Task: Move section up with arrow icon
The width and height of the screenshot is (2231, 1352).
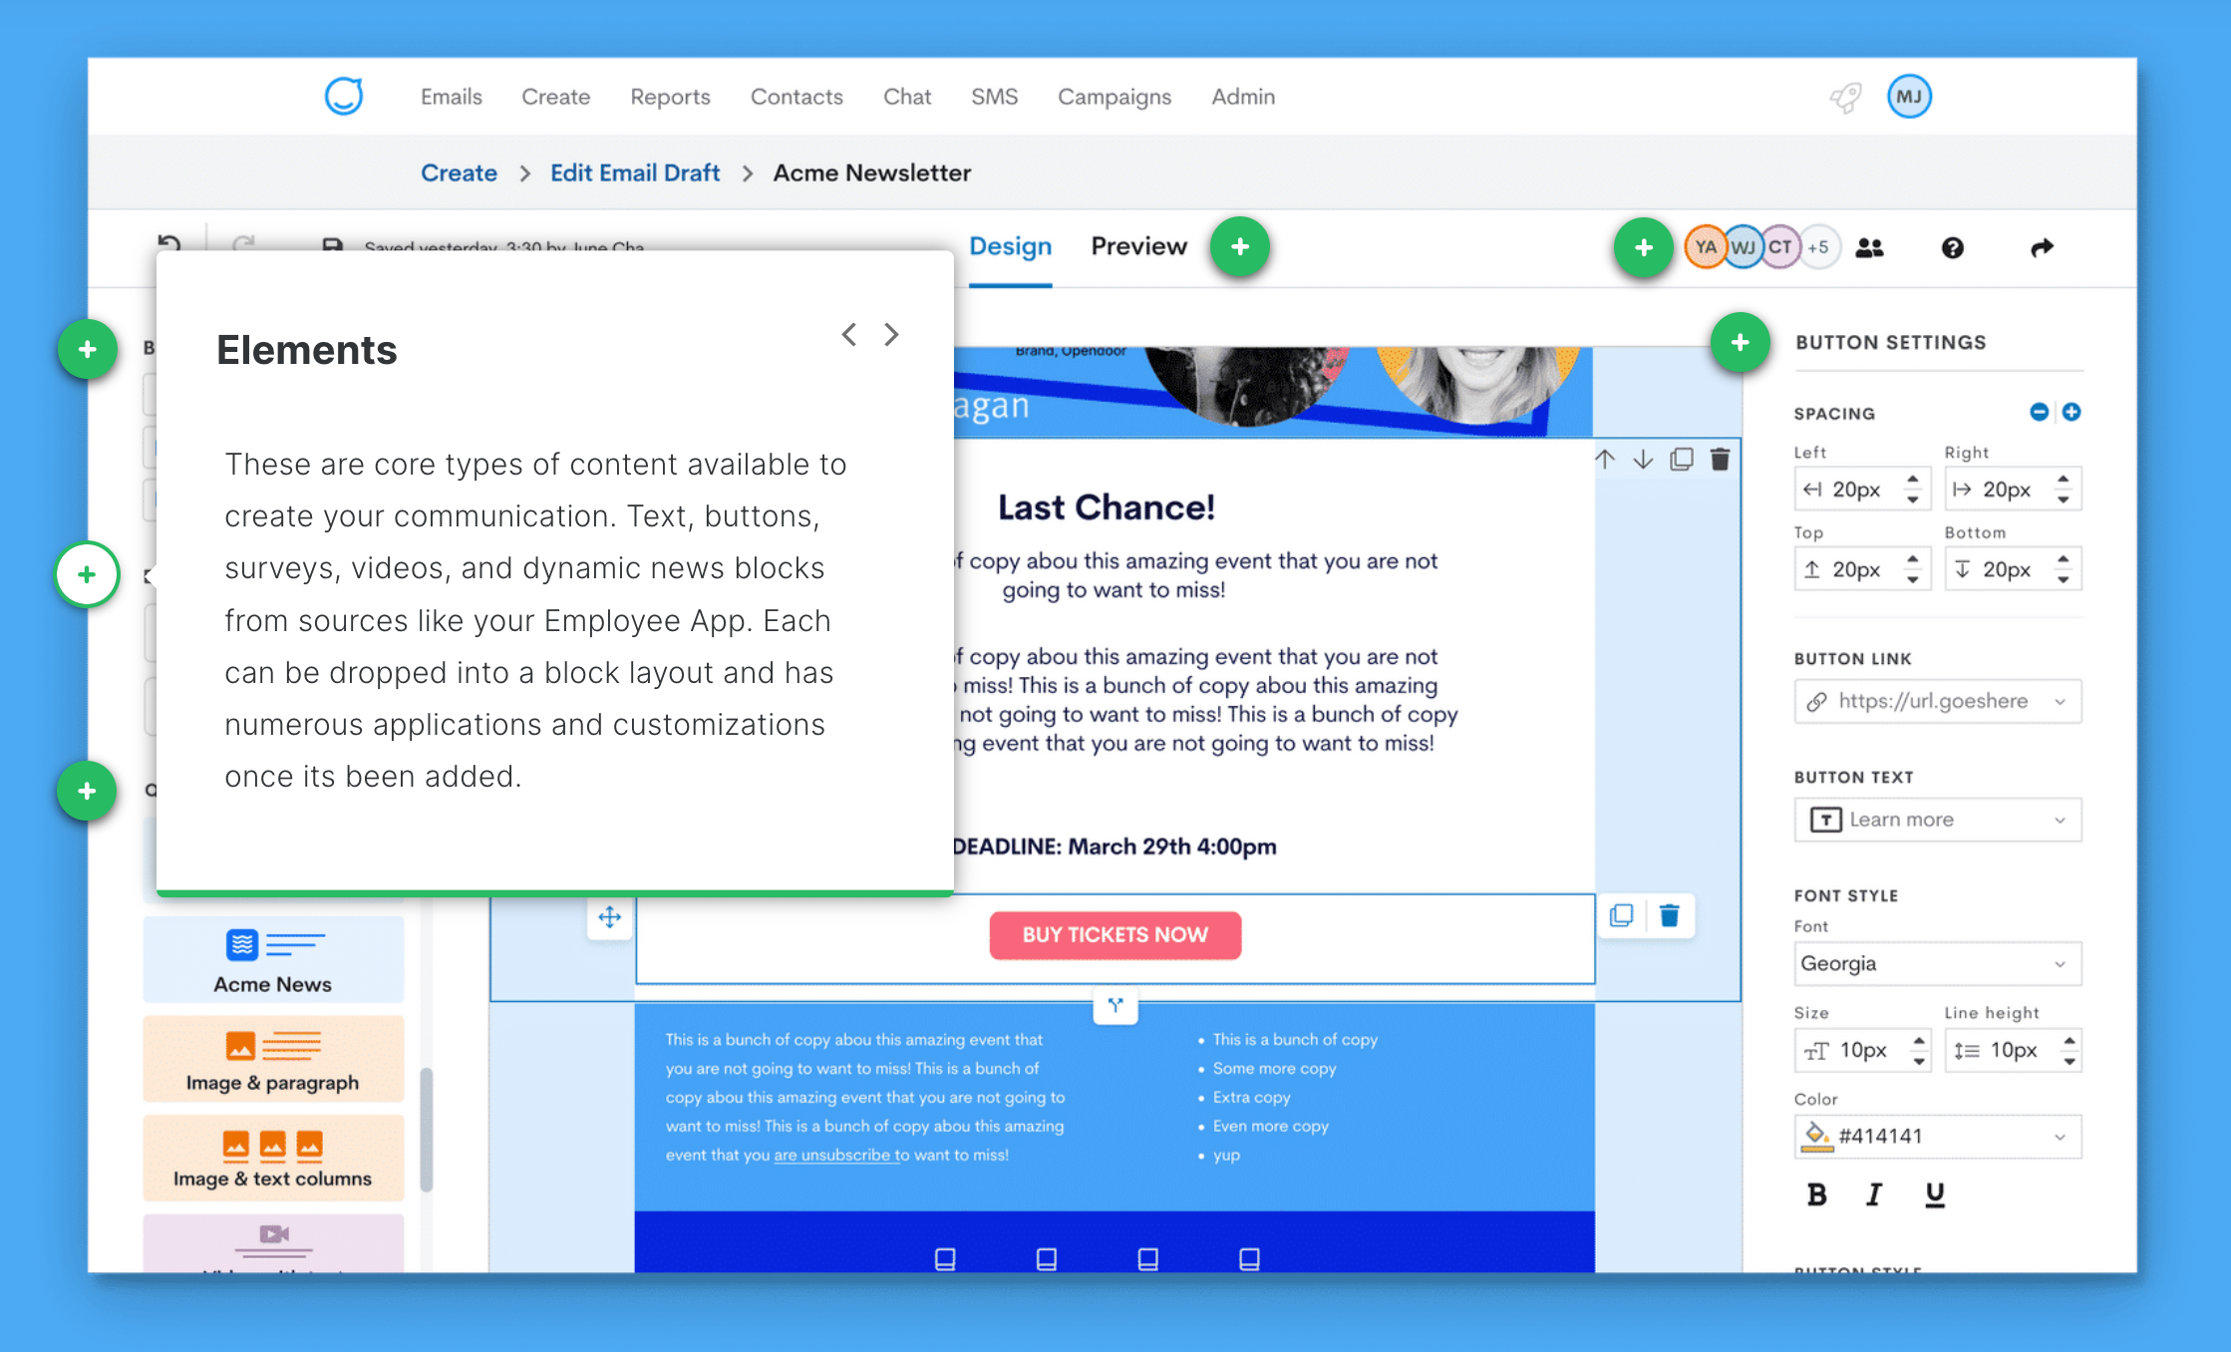Action: 1605,460
